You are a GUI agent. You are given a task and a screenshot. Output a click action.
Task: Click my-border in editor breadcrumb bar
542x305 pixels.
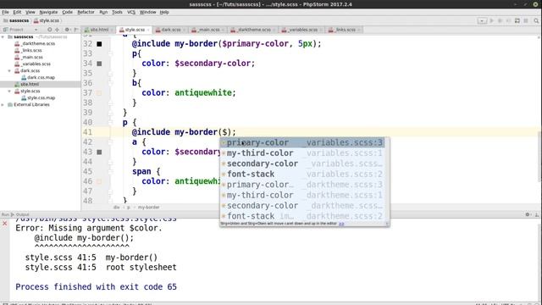tap(149, 207)
